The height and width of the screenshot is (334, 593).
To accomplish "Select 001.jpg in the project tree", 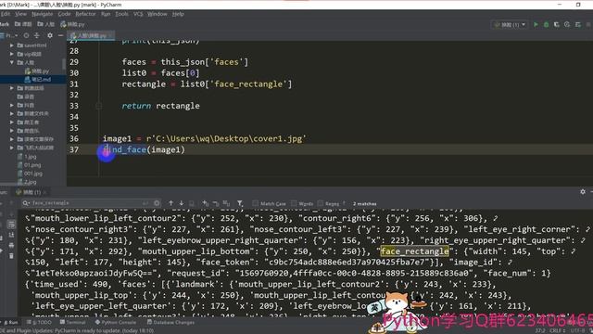I will (x=30, y=173).
